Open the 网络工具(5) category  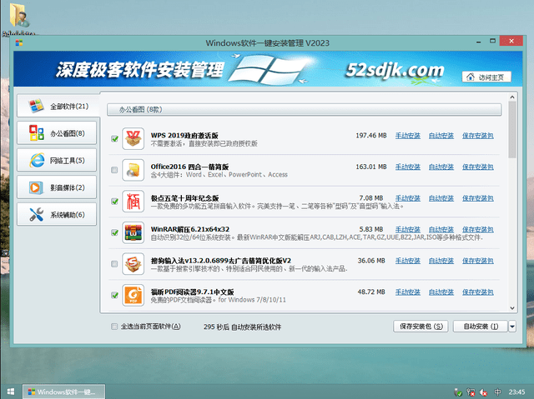point(57,161)
